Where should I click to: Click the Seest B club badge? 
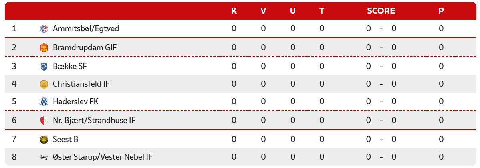(x=44, y=139)
